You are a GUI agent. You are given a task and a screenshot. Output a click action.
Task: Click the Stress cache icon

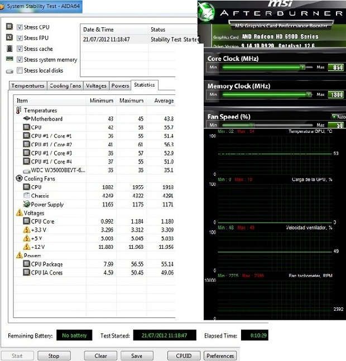coord(9,49)
